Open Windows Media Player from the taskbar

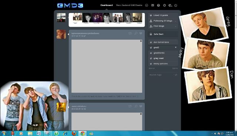tap(21, 133)
